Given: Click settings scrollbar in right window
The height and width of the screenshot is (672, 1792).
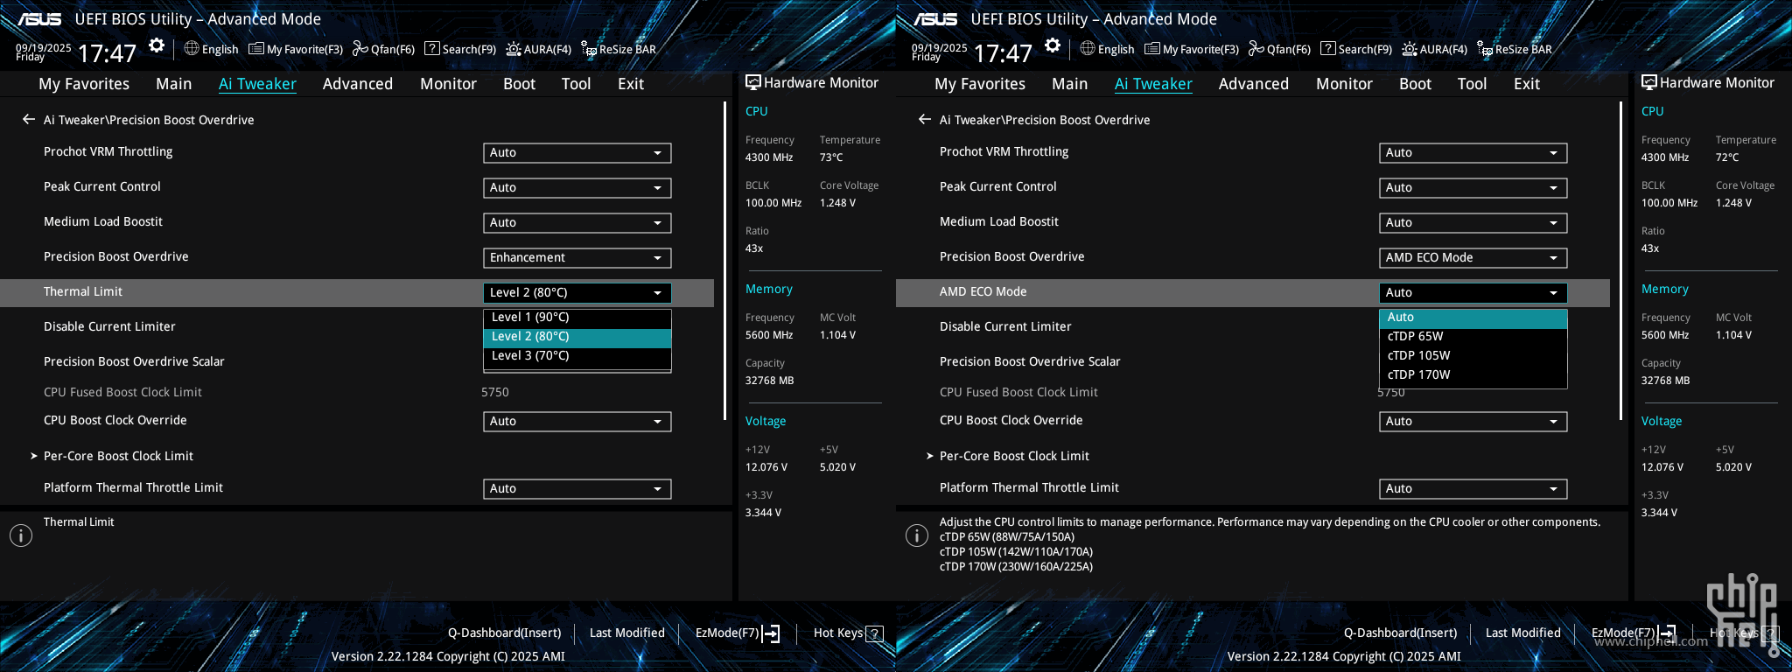Looking at the screenshot, I should click(1620, 261).
